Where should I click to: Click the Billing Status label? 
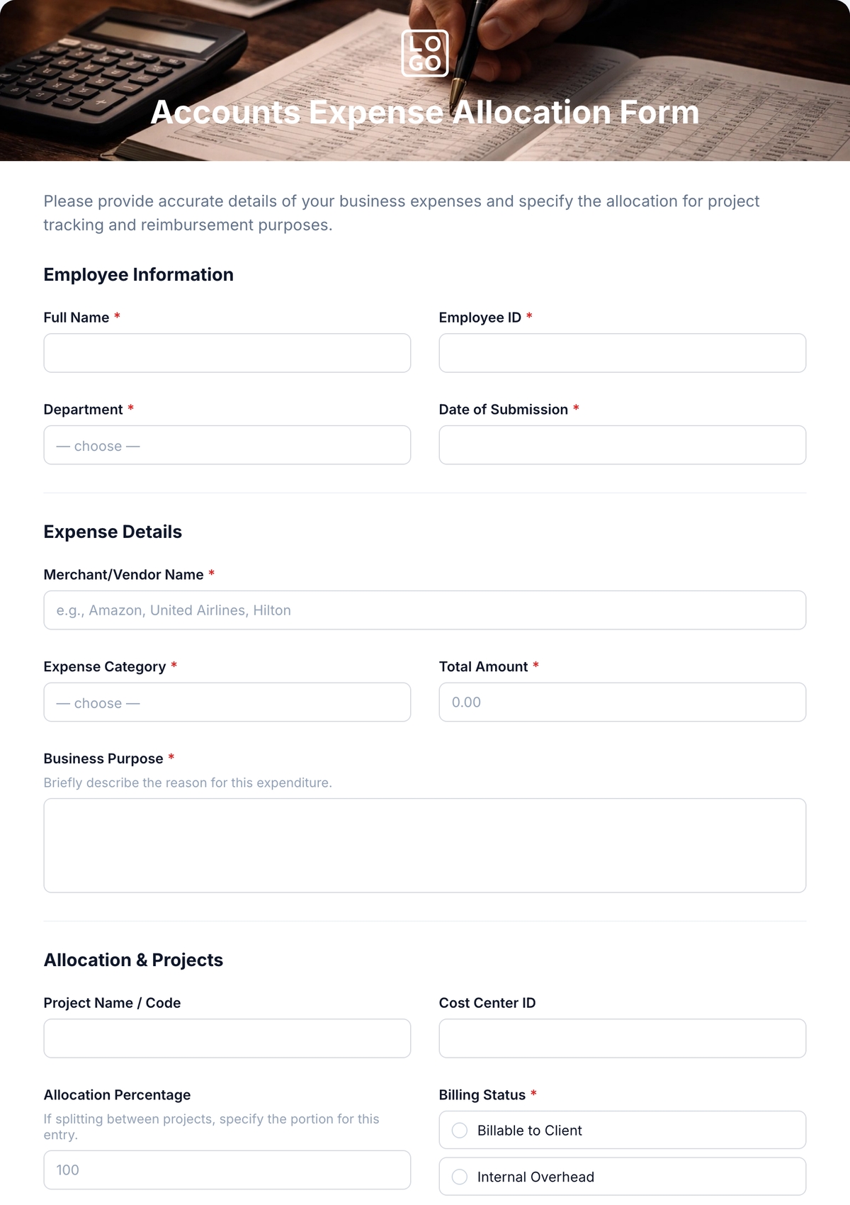[x=482, y=1095]
